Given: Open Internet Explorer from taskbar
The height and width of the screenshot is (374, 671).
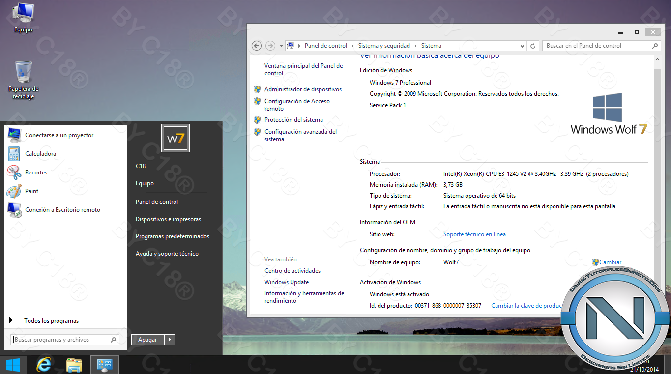Looking at the screenshot, I should pos(44,365).
